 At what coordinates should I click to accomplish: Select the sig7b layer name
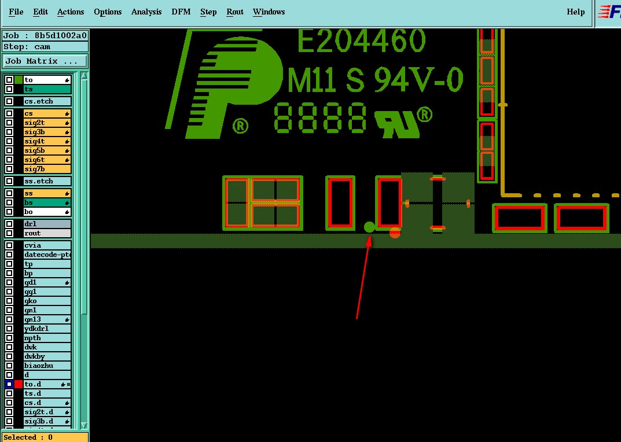click(x=47, y=169)
